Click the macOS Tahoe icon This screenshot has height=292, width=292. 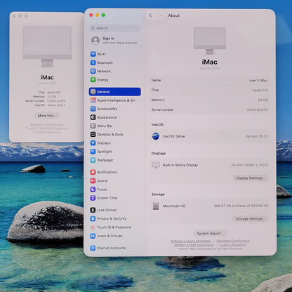tap(156, 136)
